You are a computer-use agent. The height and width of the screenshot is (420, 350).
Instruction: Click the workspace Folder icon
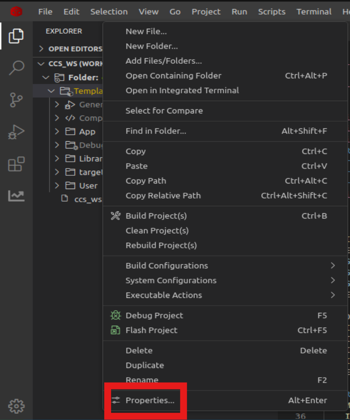pos(59,78)
